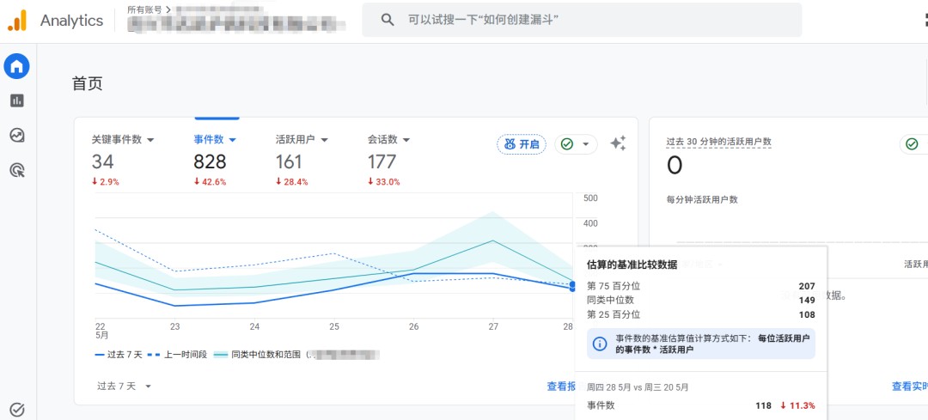
Task: Select the 关键事件数 value 34
Action: [103, 161]
